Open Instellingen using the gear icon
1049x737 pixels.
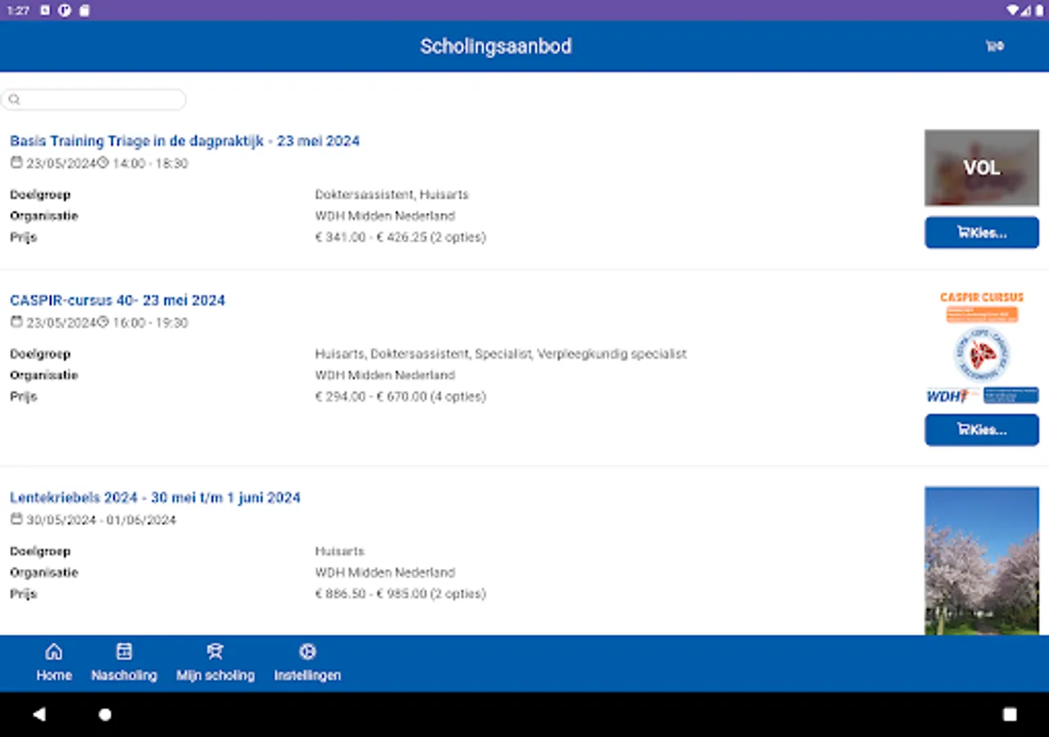307,651
